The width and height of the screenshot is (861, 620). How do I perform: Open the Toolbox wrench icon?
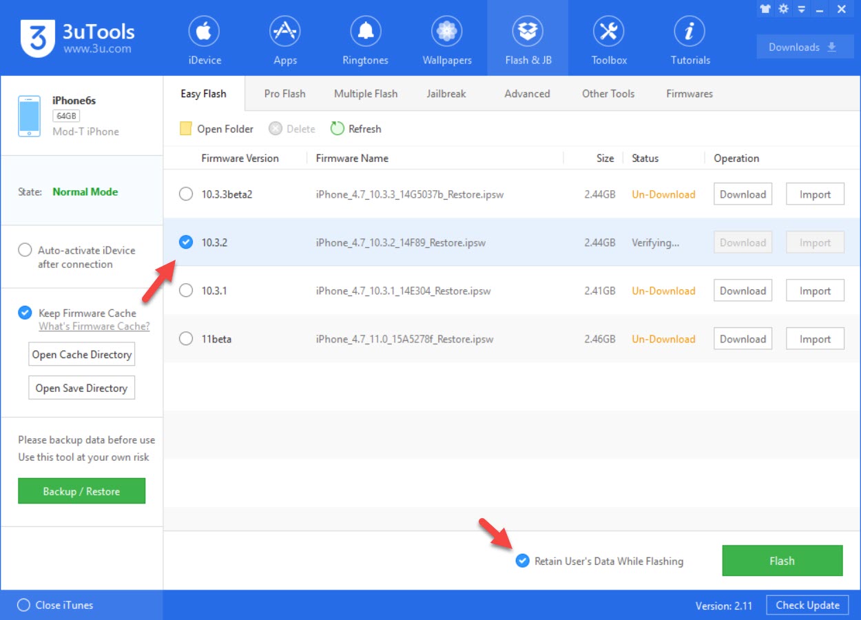(609, 32)
